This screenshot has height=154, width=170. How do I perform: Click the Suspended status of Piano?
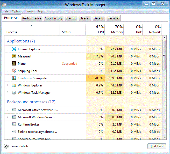(x=70, y=64)
